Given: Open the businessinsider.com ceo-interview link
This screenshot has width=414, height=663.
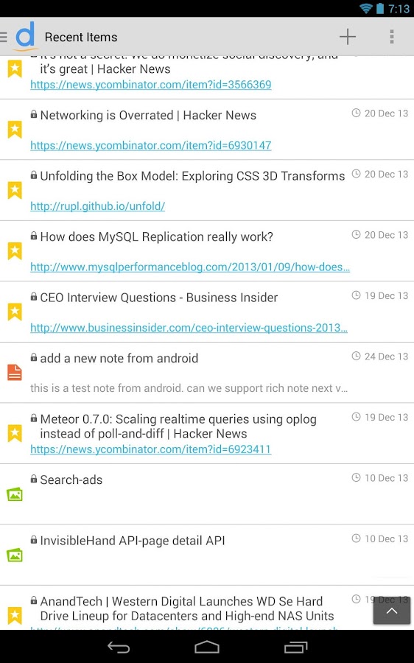Looking at the screenshot, I should pos(189,328).
